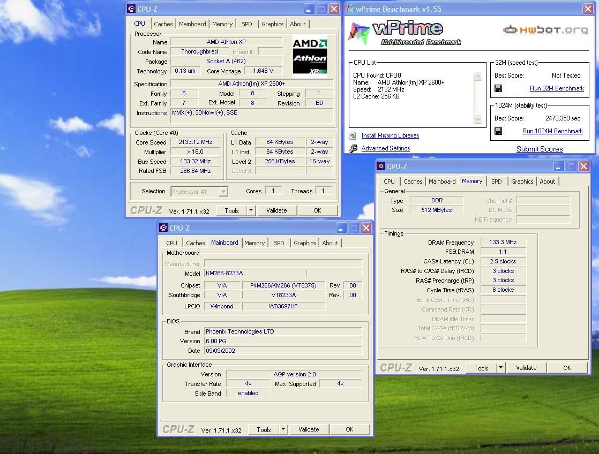Image resolution: width=599 pixels, height=454 pixels.
Task: Click the CPU-Z title icon in Mainboard window
Action: pos(163,228)
